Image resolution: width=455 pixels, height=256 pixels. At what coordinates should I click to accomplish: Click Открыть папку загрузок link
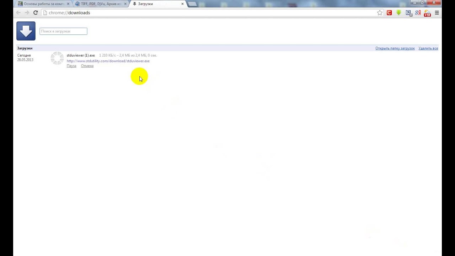(x=395, y=48)
